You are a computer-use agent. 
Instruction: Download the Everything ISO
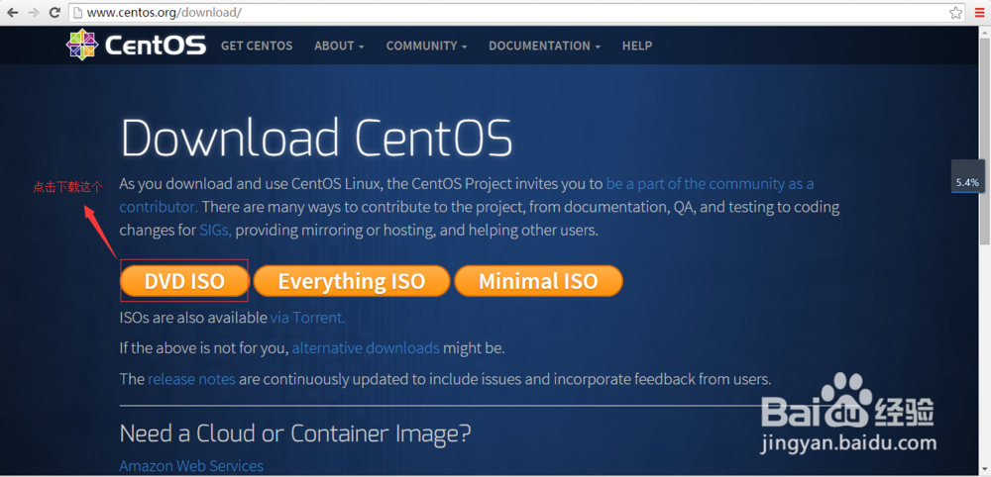coord(352,281)
